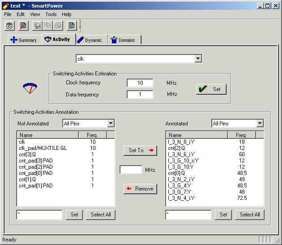Select the I_3_N_2_i:Y annotated row

coord(215,179)
